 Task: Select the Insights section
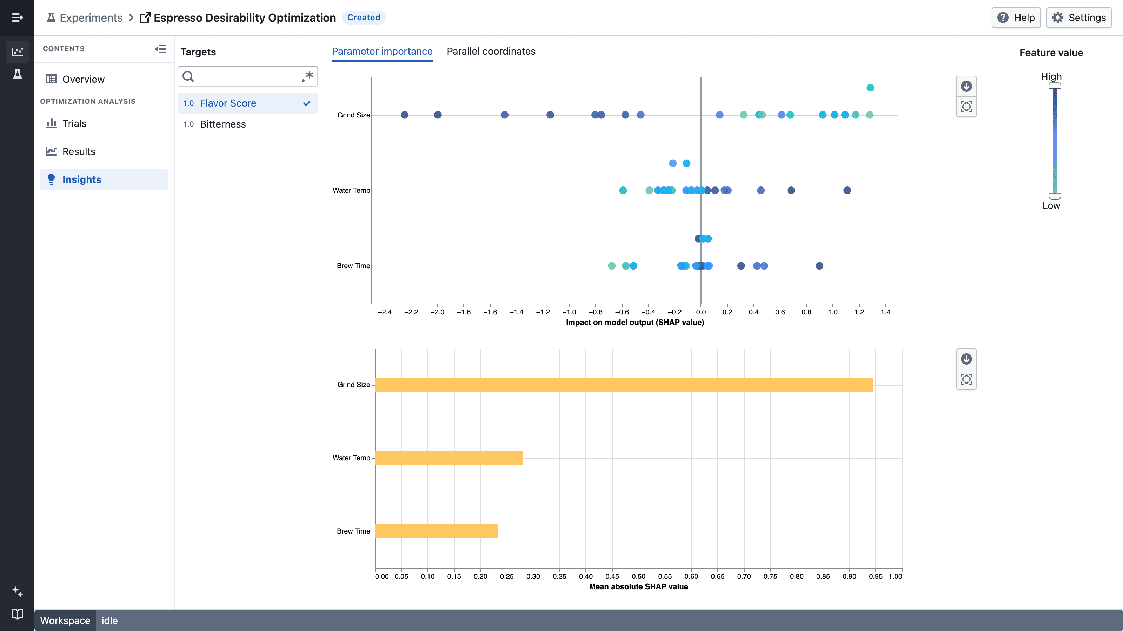(x=104, y=179)
